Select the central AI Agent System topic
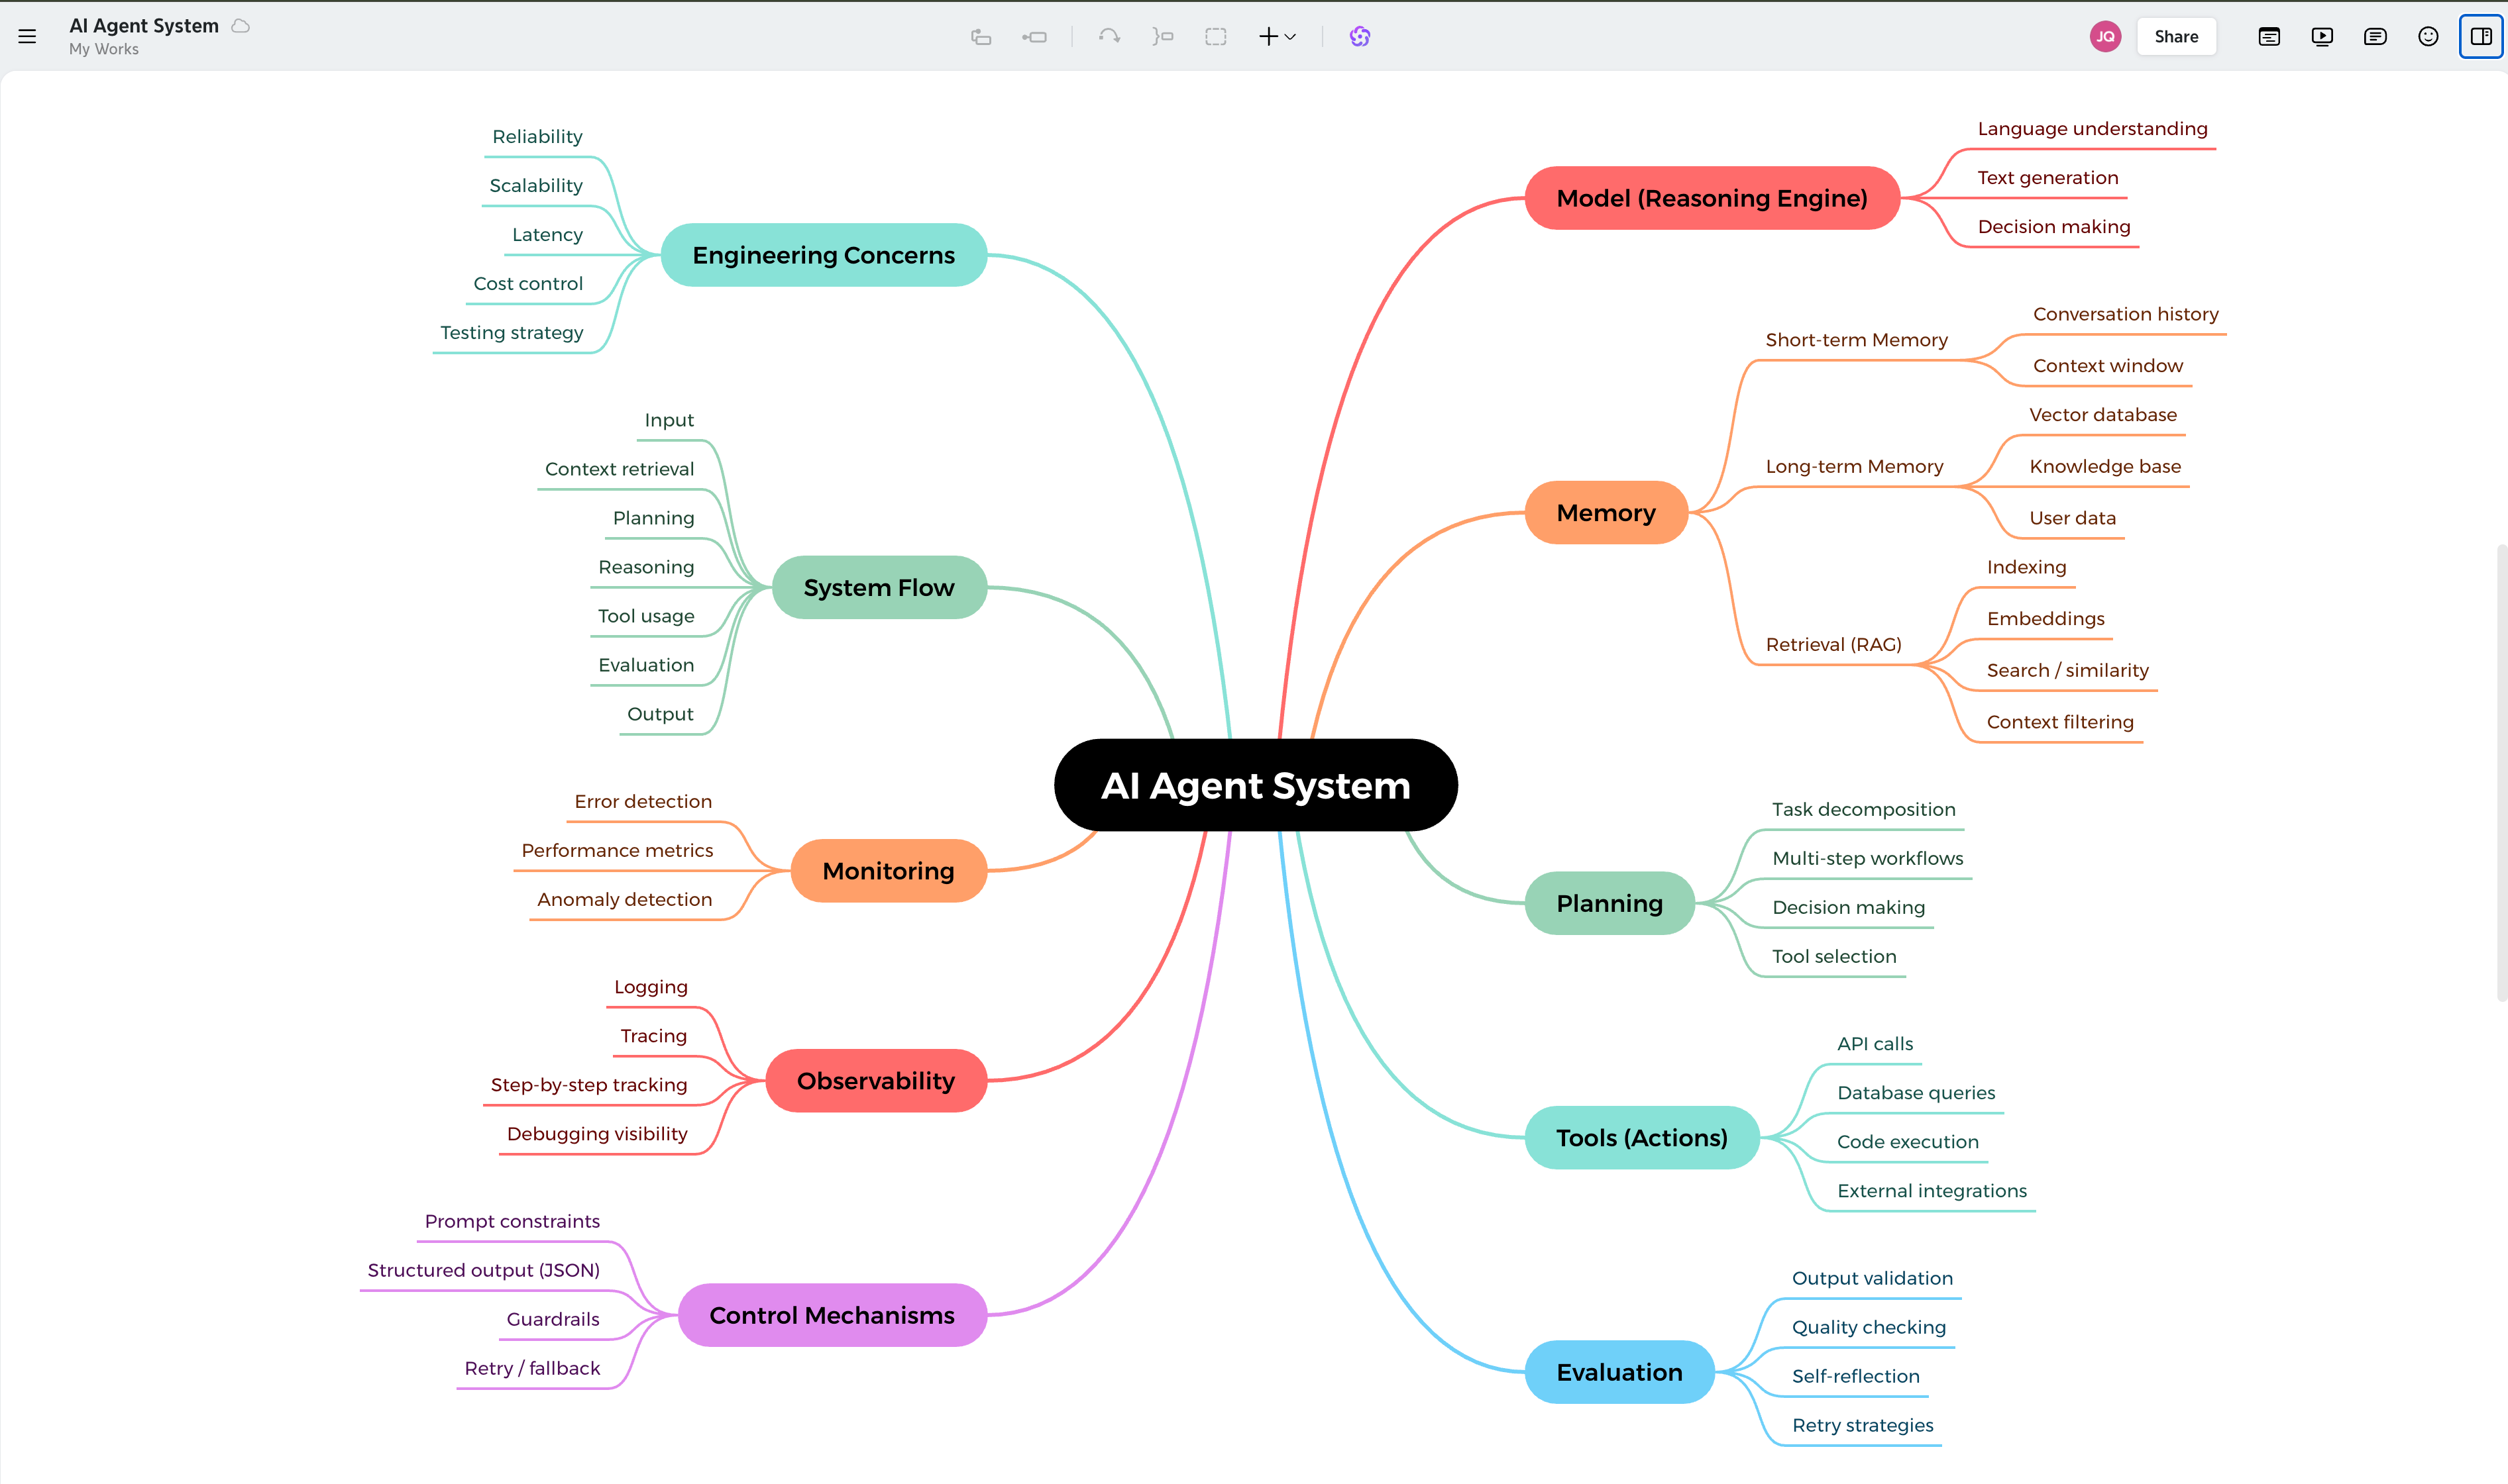 (x=1256, y=785)
